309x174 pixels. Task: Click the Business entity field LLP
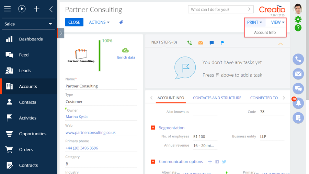click(x=272, y=136)
